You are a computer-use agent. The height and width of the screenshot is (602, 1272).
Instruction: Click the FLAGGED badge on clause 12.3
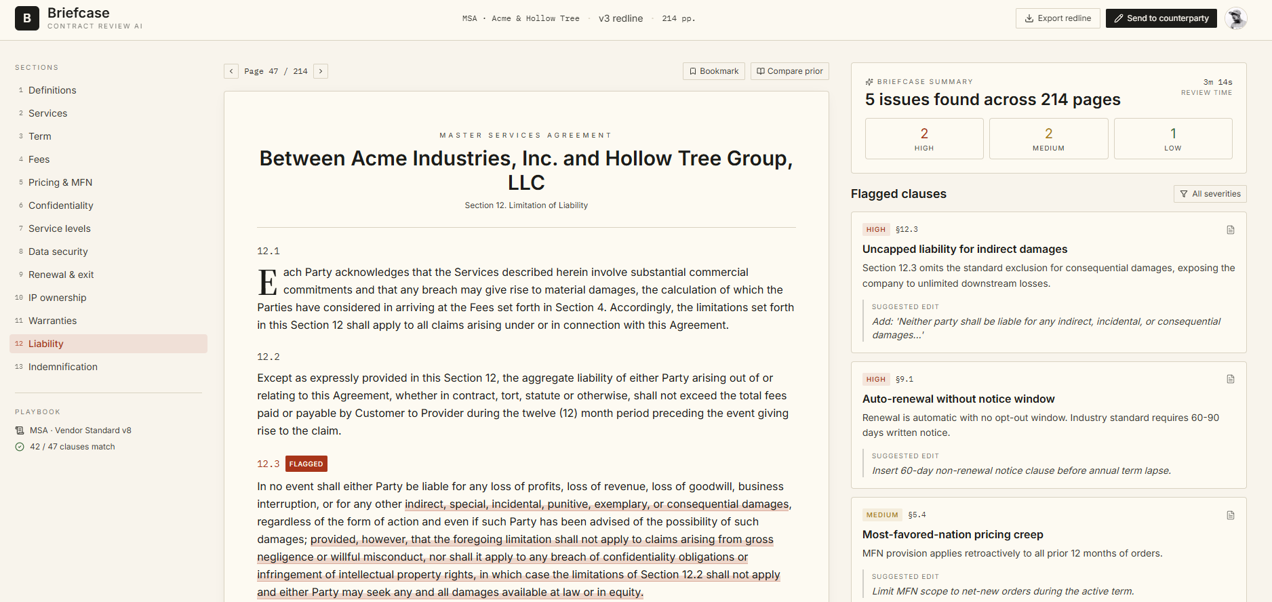click(x=306, y=464)
